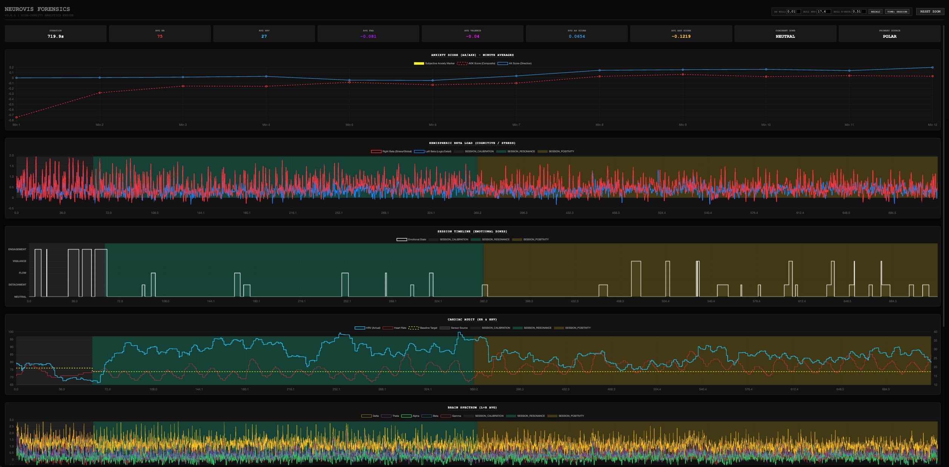The height and width of the screenshot is (467, 949).
Task: Click the Null HRV value field
Action: pyautogui.click(x=824, y=12)
